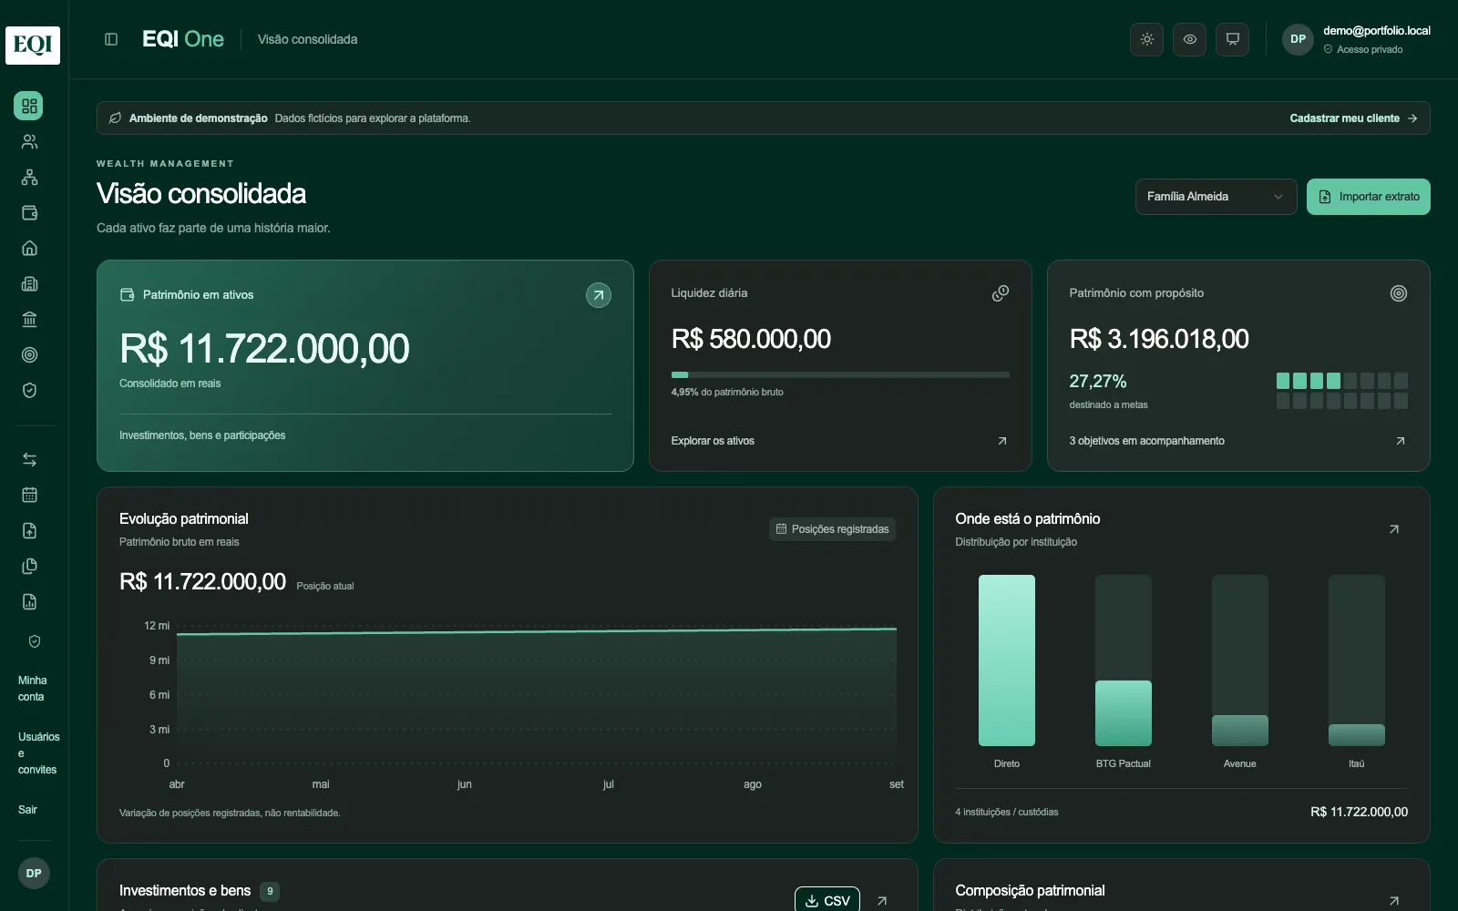Toggle light theme with sun icon
This screenshot has width=1458, height=911.
[x=1146, y=39]
